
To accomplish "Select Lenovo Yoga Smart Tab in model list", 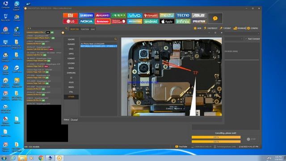I will [37, 61].
